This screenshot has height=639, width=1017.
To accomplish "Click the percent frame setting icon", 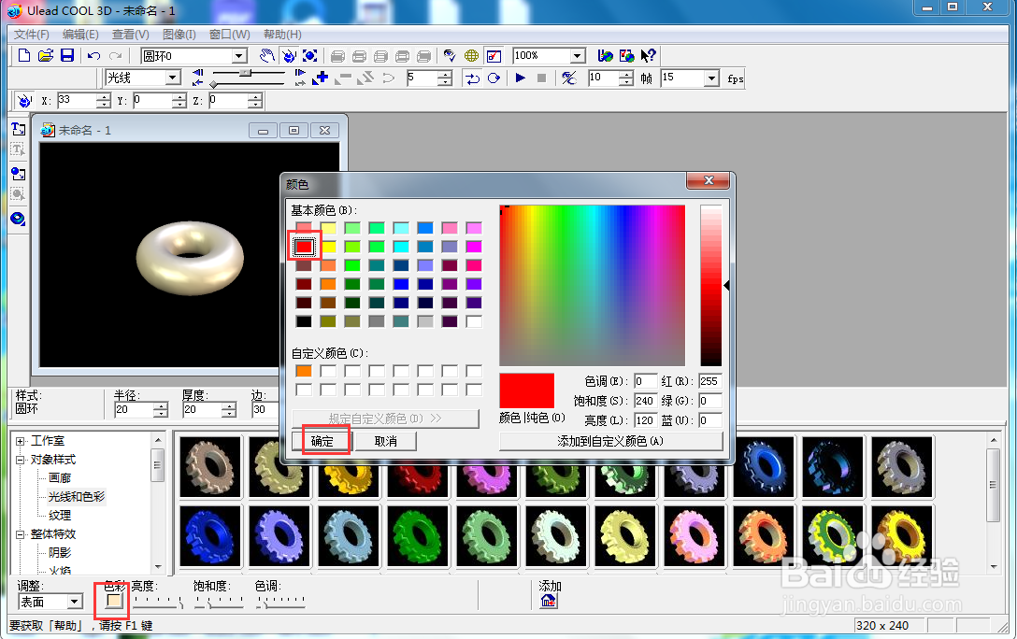I will [569, 78].
